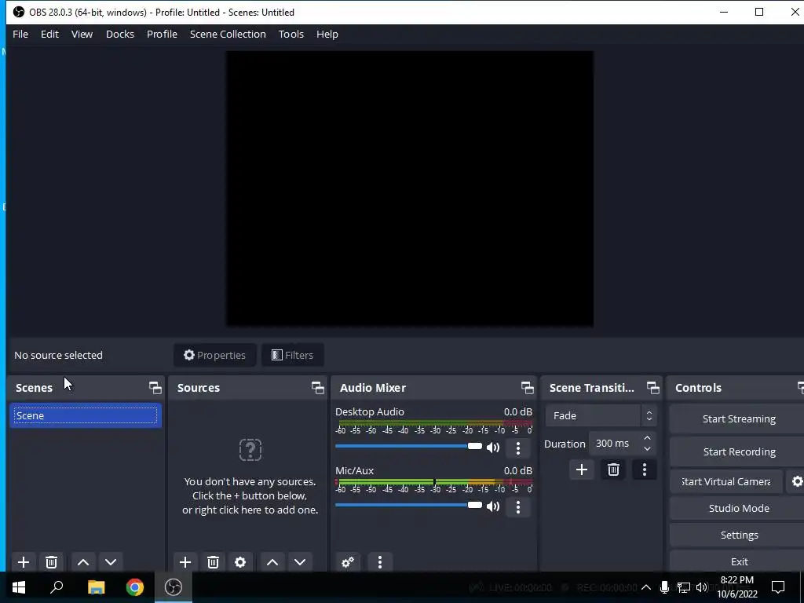Add a new source with plus button
Viewport: 804px width, 603px height.
pos(185,562)
